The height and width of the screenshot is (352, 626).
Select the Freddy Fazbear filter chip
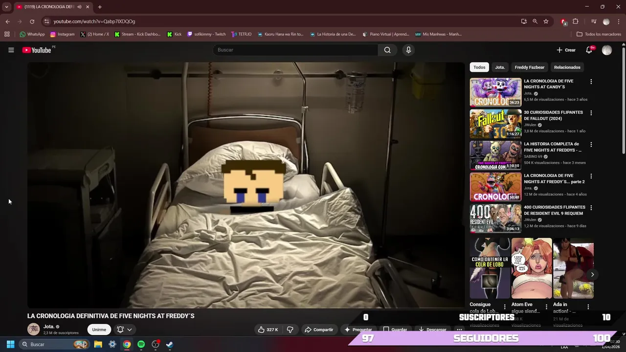click(x=529, y=67)
